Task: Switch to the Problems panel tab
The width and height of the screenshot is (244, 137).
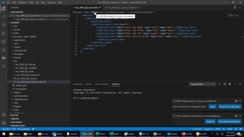Action: point(78,84)
